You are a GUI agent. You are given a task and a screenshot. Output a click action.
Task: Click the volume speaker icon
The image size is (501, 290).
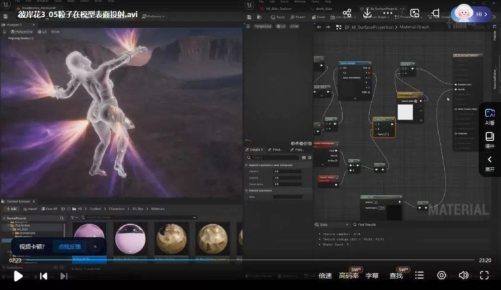[x=463, y=275]
